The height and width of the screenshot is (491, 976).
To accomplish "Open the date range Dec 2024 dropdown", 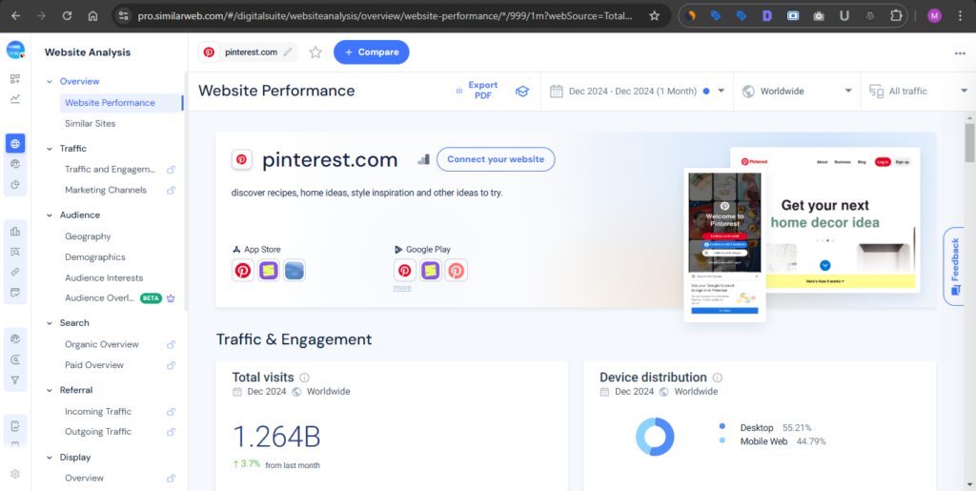I will point(638,91).
